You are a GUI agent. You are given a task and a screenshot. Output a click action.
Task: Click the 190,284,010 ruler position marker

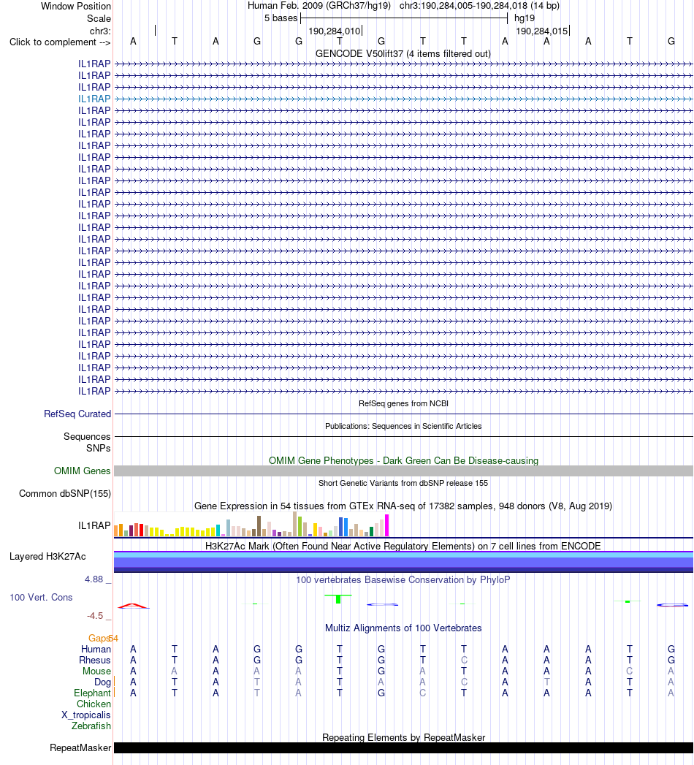(335, 31)
